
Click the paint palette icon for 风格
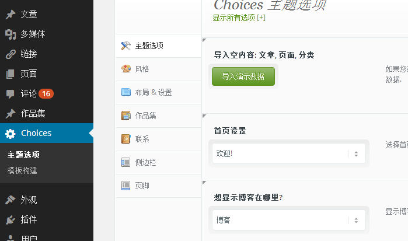tap(126, 69)
